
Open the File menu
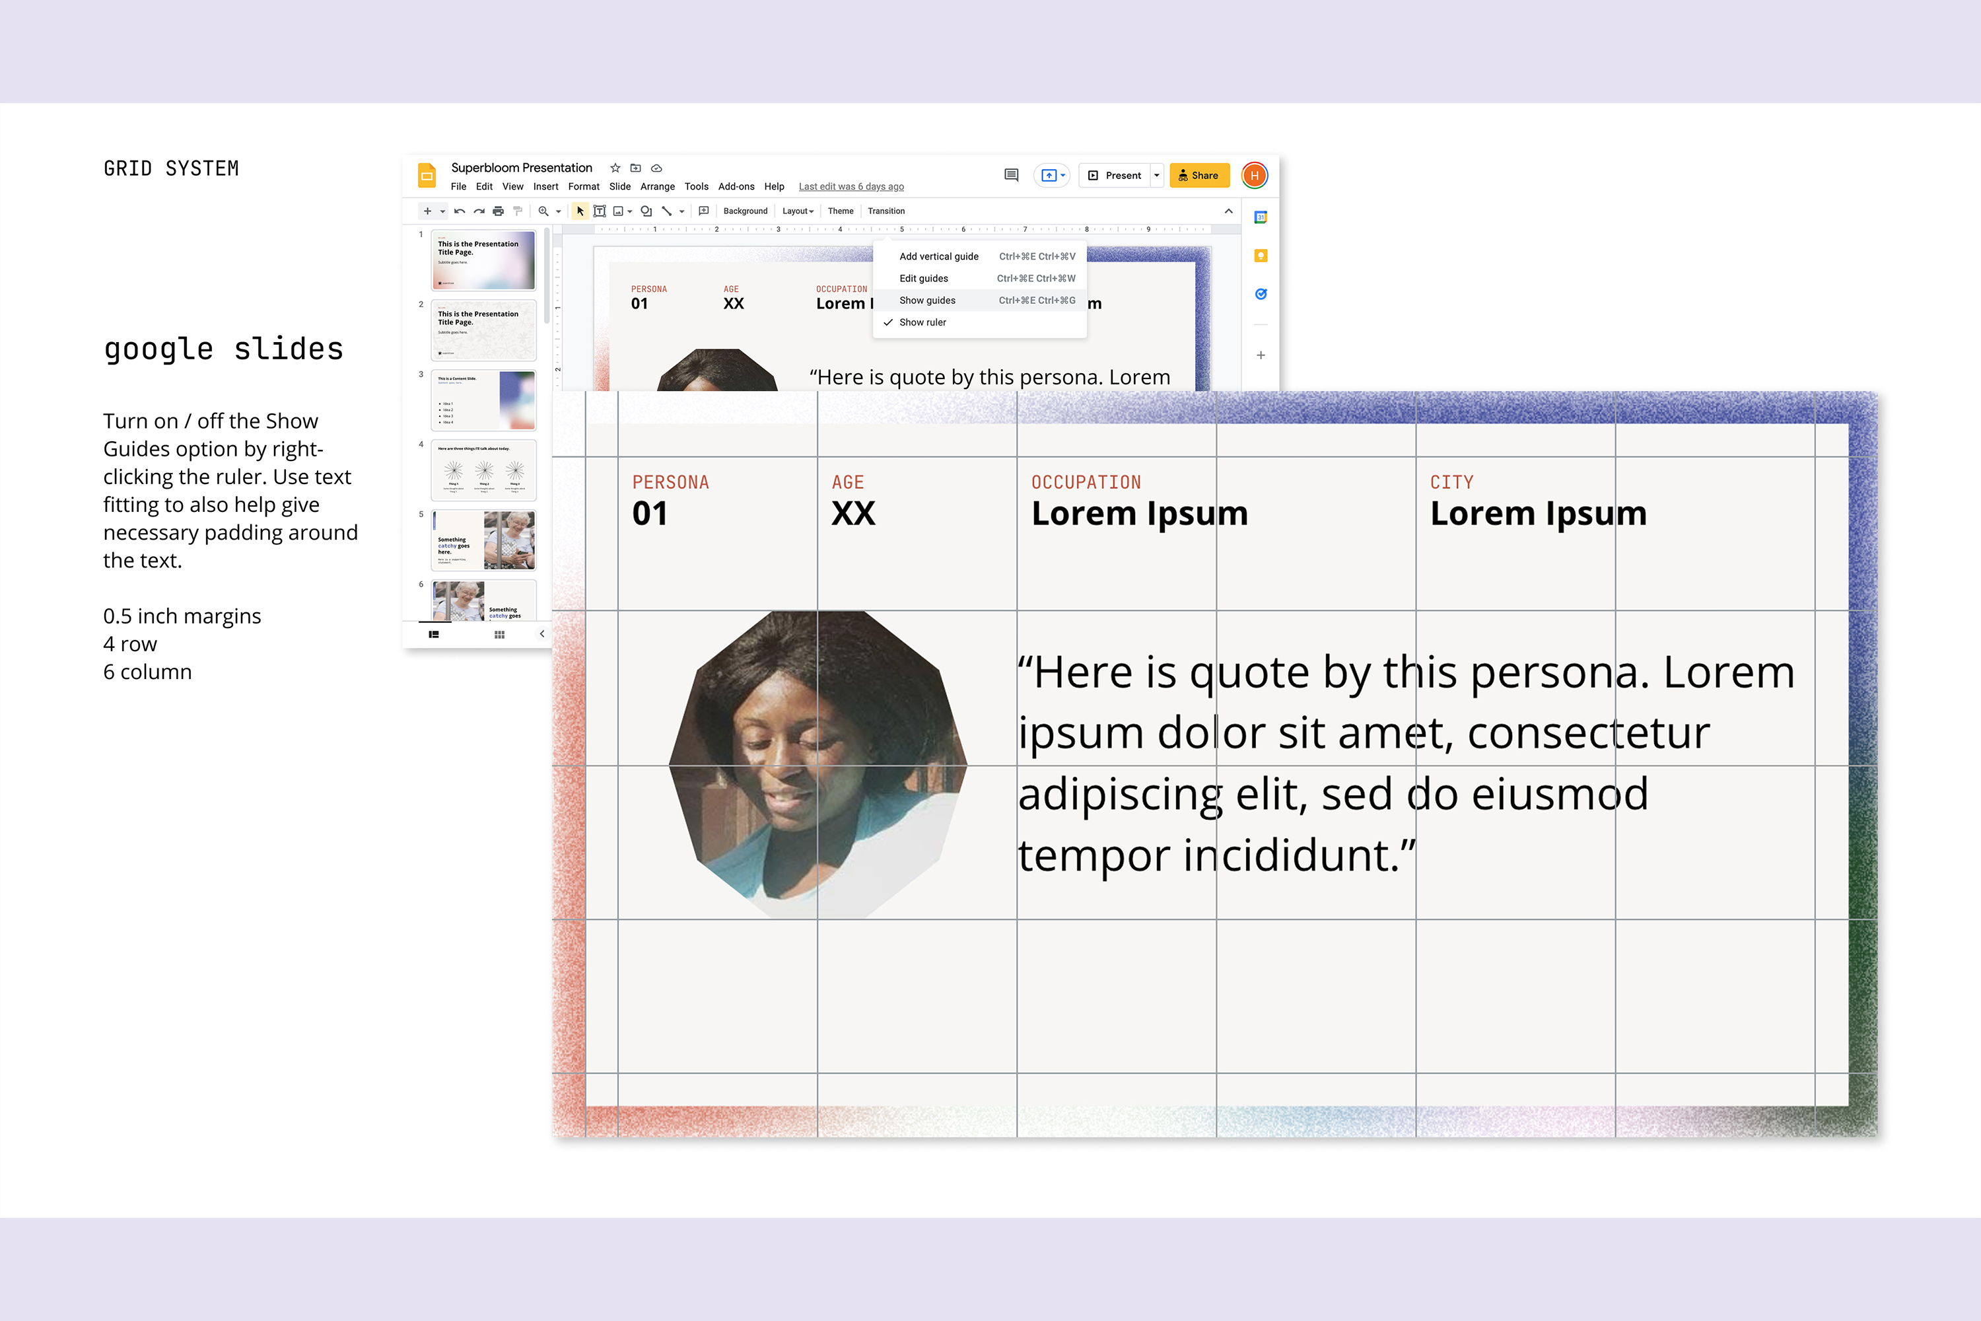(458, 187)
